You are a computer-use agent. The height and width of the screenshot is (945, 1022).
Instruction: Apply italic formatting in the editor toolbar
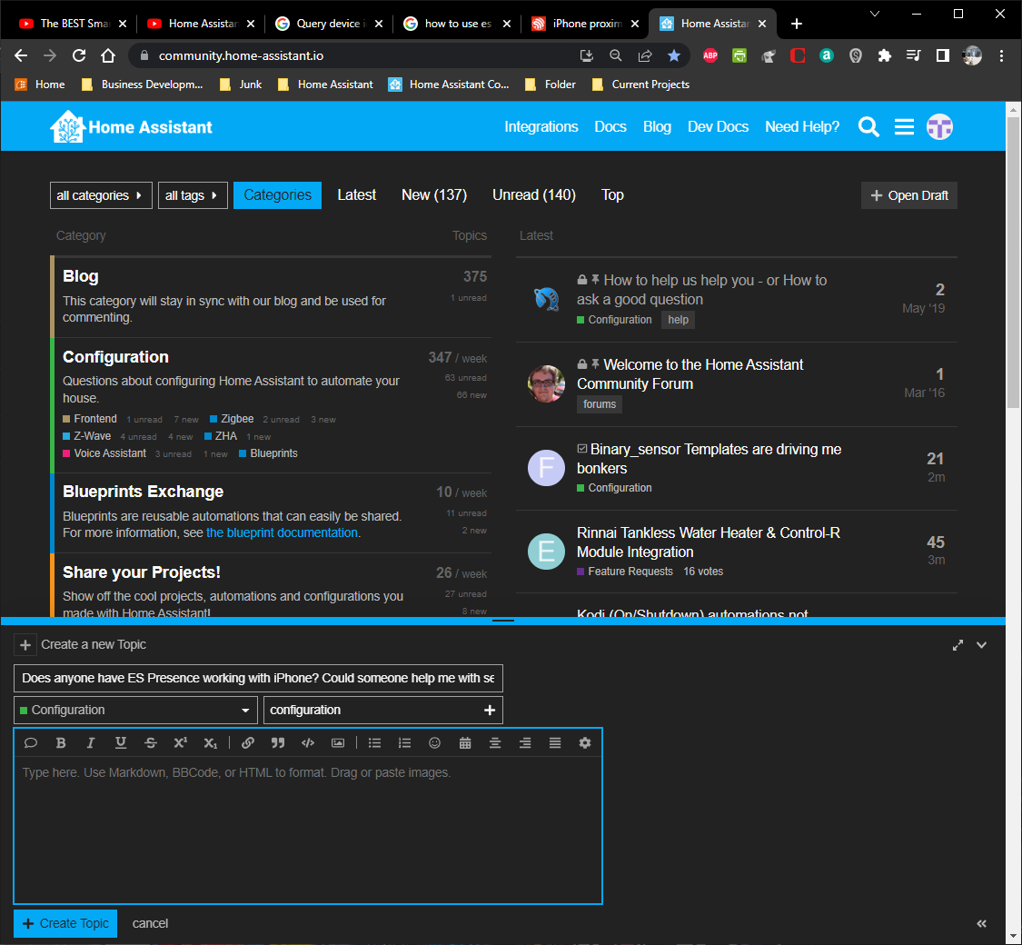point(91,743)
